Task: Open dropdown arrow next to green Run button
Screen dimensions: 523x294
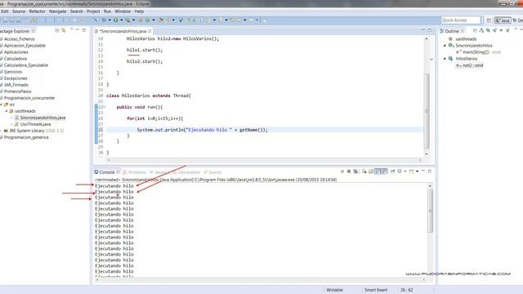Action: pos(122,20)
